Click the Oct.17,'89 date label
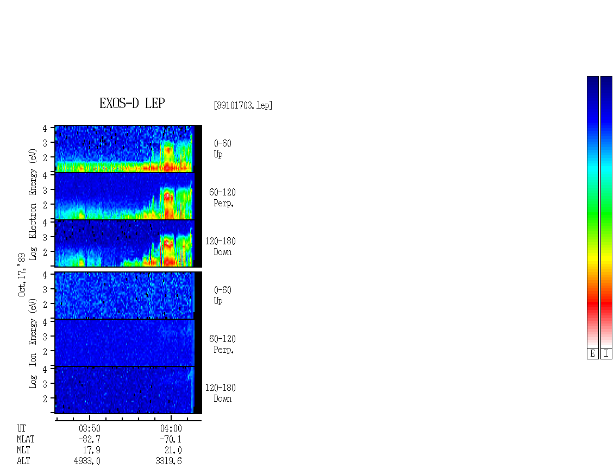 [22, 275]
